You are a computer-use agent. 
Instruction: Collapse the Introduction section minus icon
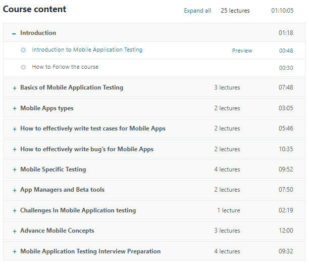(14, 33)
